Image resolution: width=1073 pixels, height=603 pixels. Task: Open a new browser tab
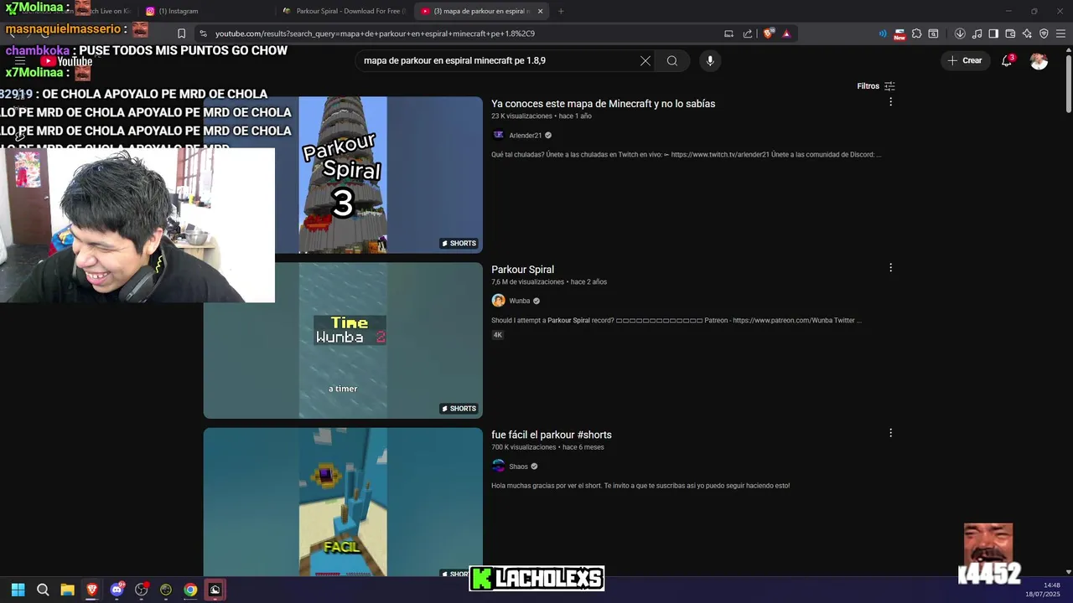click(x=561, y=11)
